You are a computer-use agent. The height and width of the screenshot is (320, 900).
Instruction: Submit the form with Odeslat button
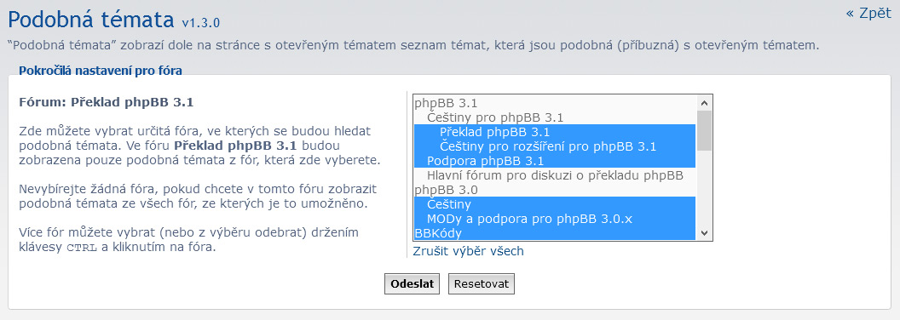point(412,284)
